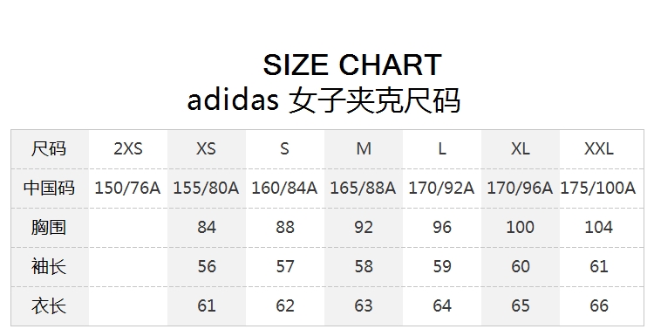Viewport: 654px width, 336px height.
Task: Click the 165/88A China size cell
Action: pyautogui.click(x=363, y=188)
